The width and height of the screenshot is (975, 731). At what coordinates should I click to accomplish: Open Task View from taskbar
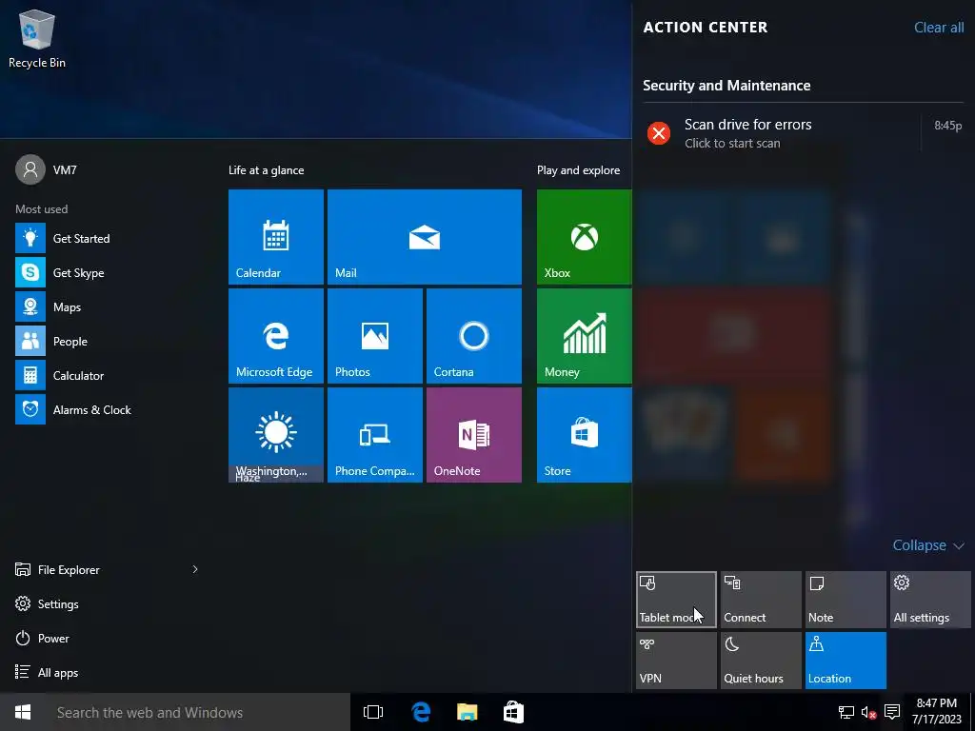coord(373,712)
